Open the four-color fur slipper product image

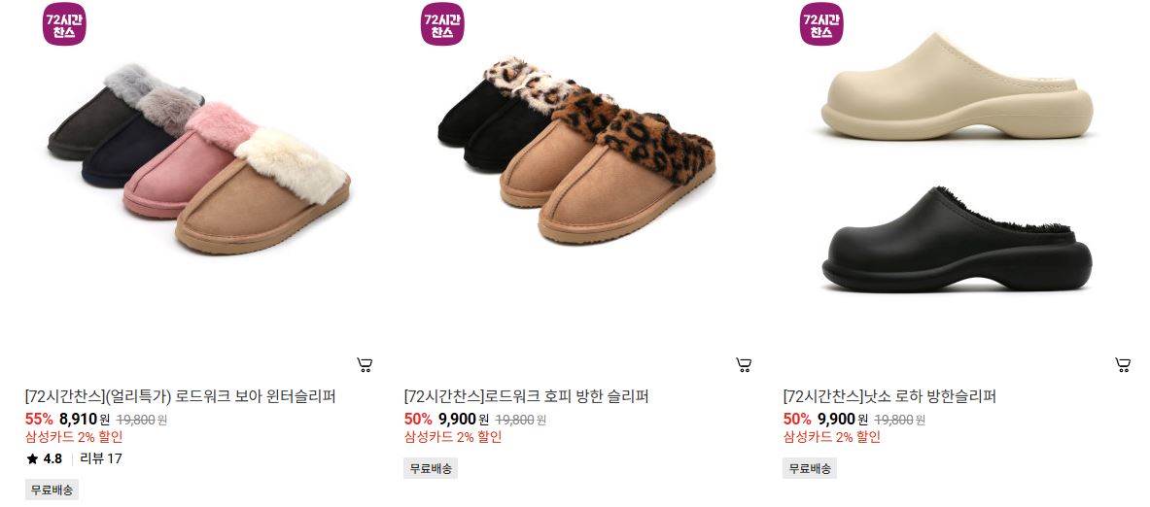point(199,159)
